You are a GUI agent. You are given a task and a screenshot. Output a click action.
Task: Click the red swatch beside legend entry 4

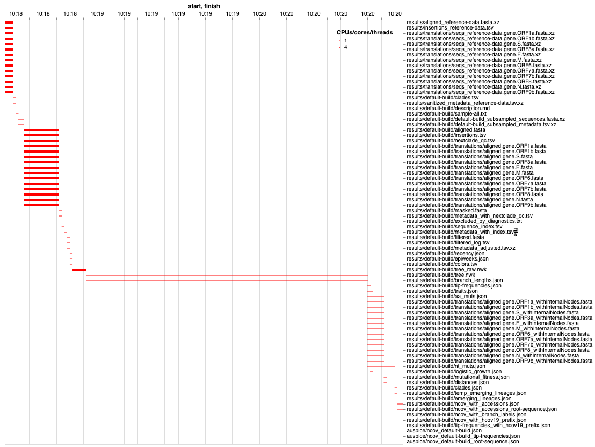[339, 47]
